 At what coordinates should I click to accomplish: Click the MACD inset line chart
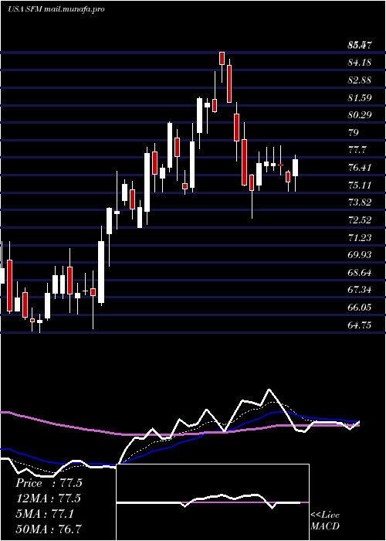(x=212, y=502)
